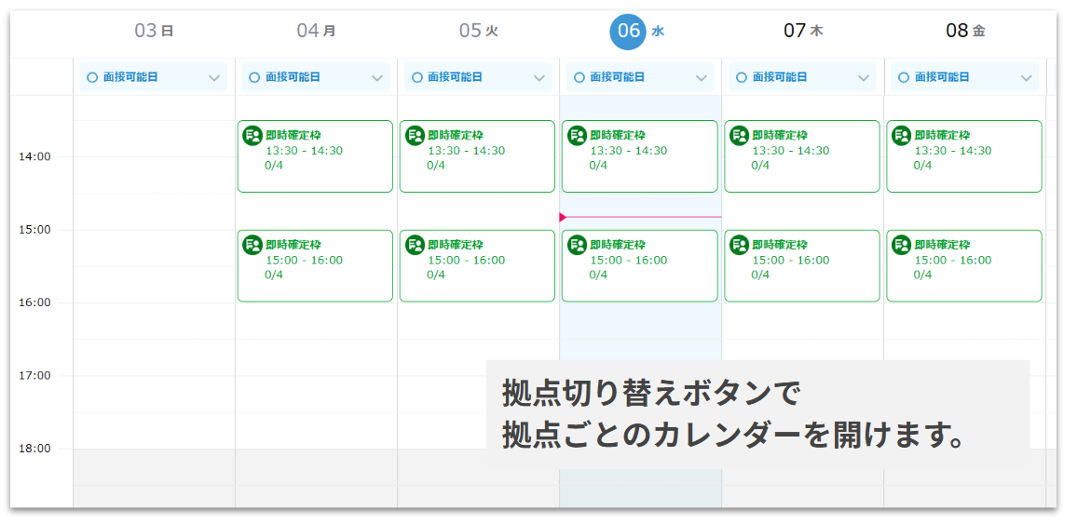
Task: Click the 16:00 time label
Action: click(x=34, y=302)
